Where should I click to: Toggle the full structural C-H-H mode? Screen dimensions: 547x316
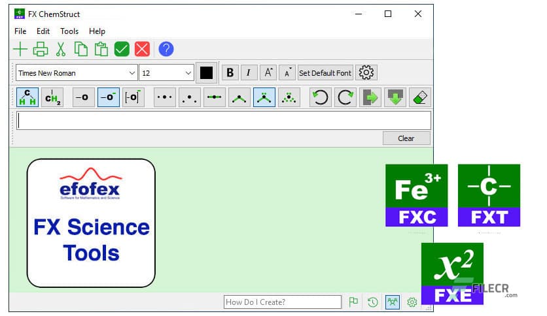click(27, 97)
